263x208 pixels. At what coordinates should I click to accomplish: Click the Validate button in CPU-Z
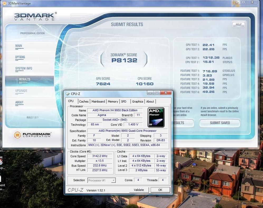click(139, 190)
